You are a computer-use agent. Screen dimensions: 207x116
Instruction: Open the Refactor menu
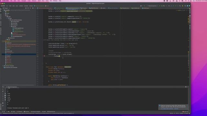[34, 1]
